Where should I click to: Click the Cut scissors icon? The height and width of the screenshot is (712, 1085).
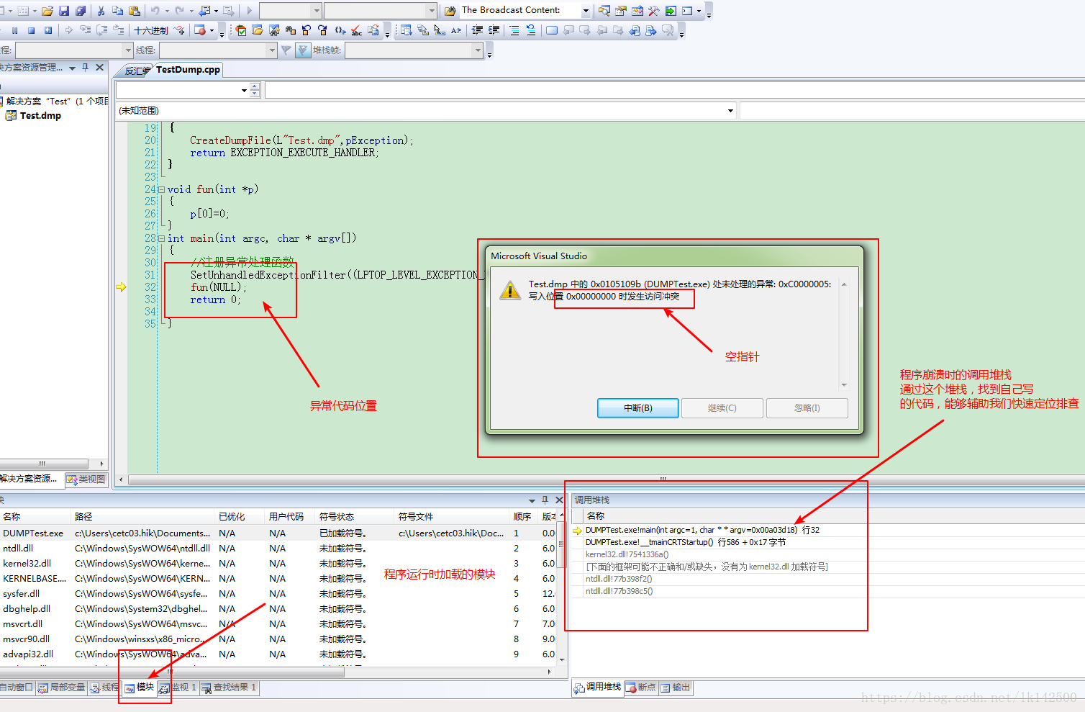tap(101, 11)
